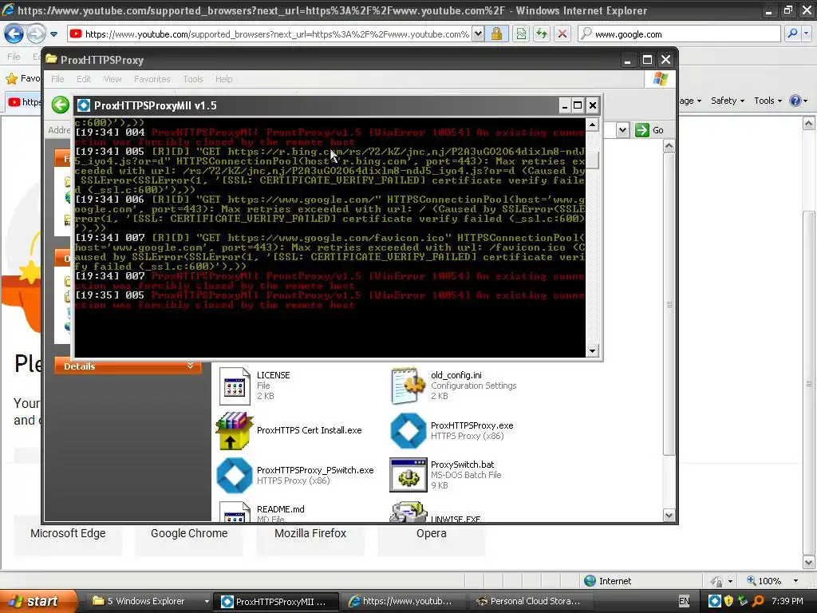Open the Tools menu in explorer window
The height and width of the screenshot is (613, 817).
(193, 79)
